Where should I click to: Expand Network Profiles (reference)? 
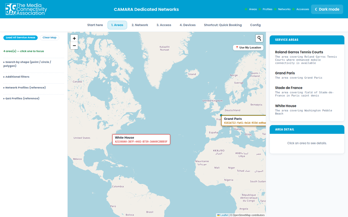tap(33, 88)
